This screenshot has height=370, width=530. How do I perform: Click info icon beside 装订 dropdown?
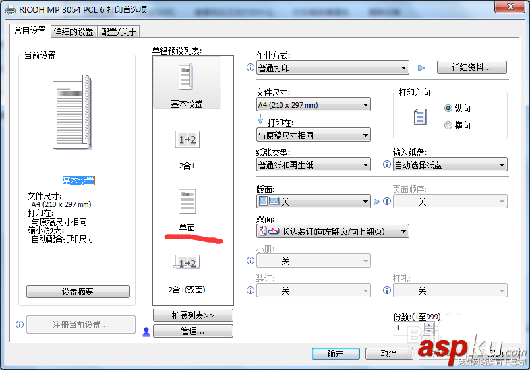click(250, 290)
